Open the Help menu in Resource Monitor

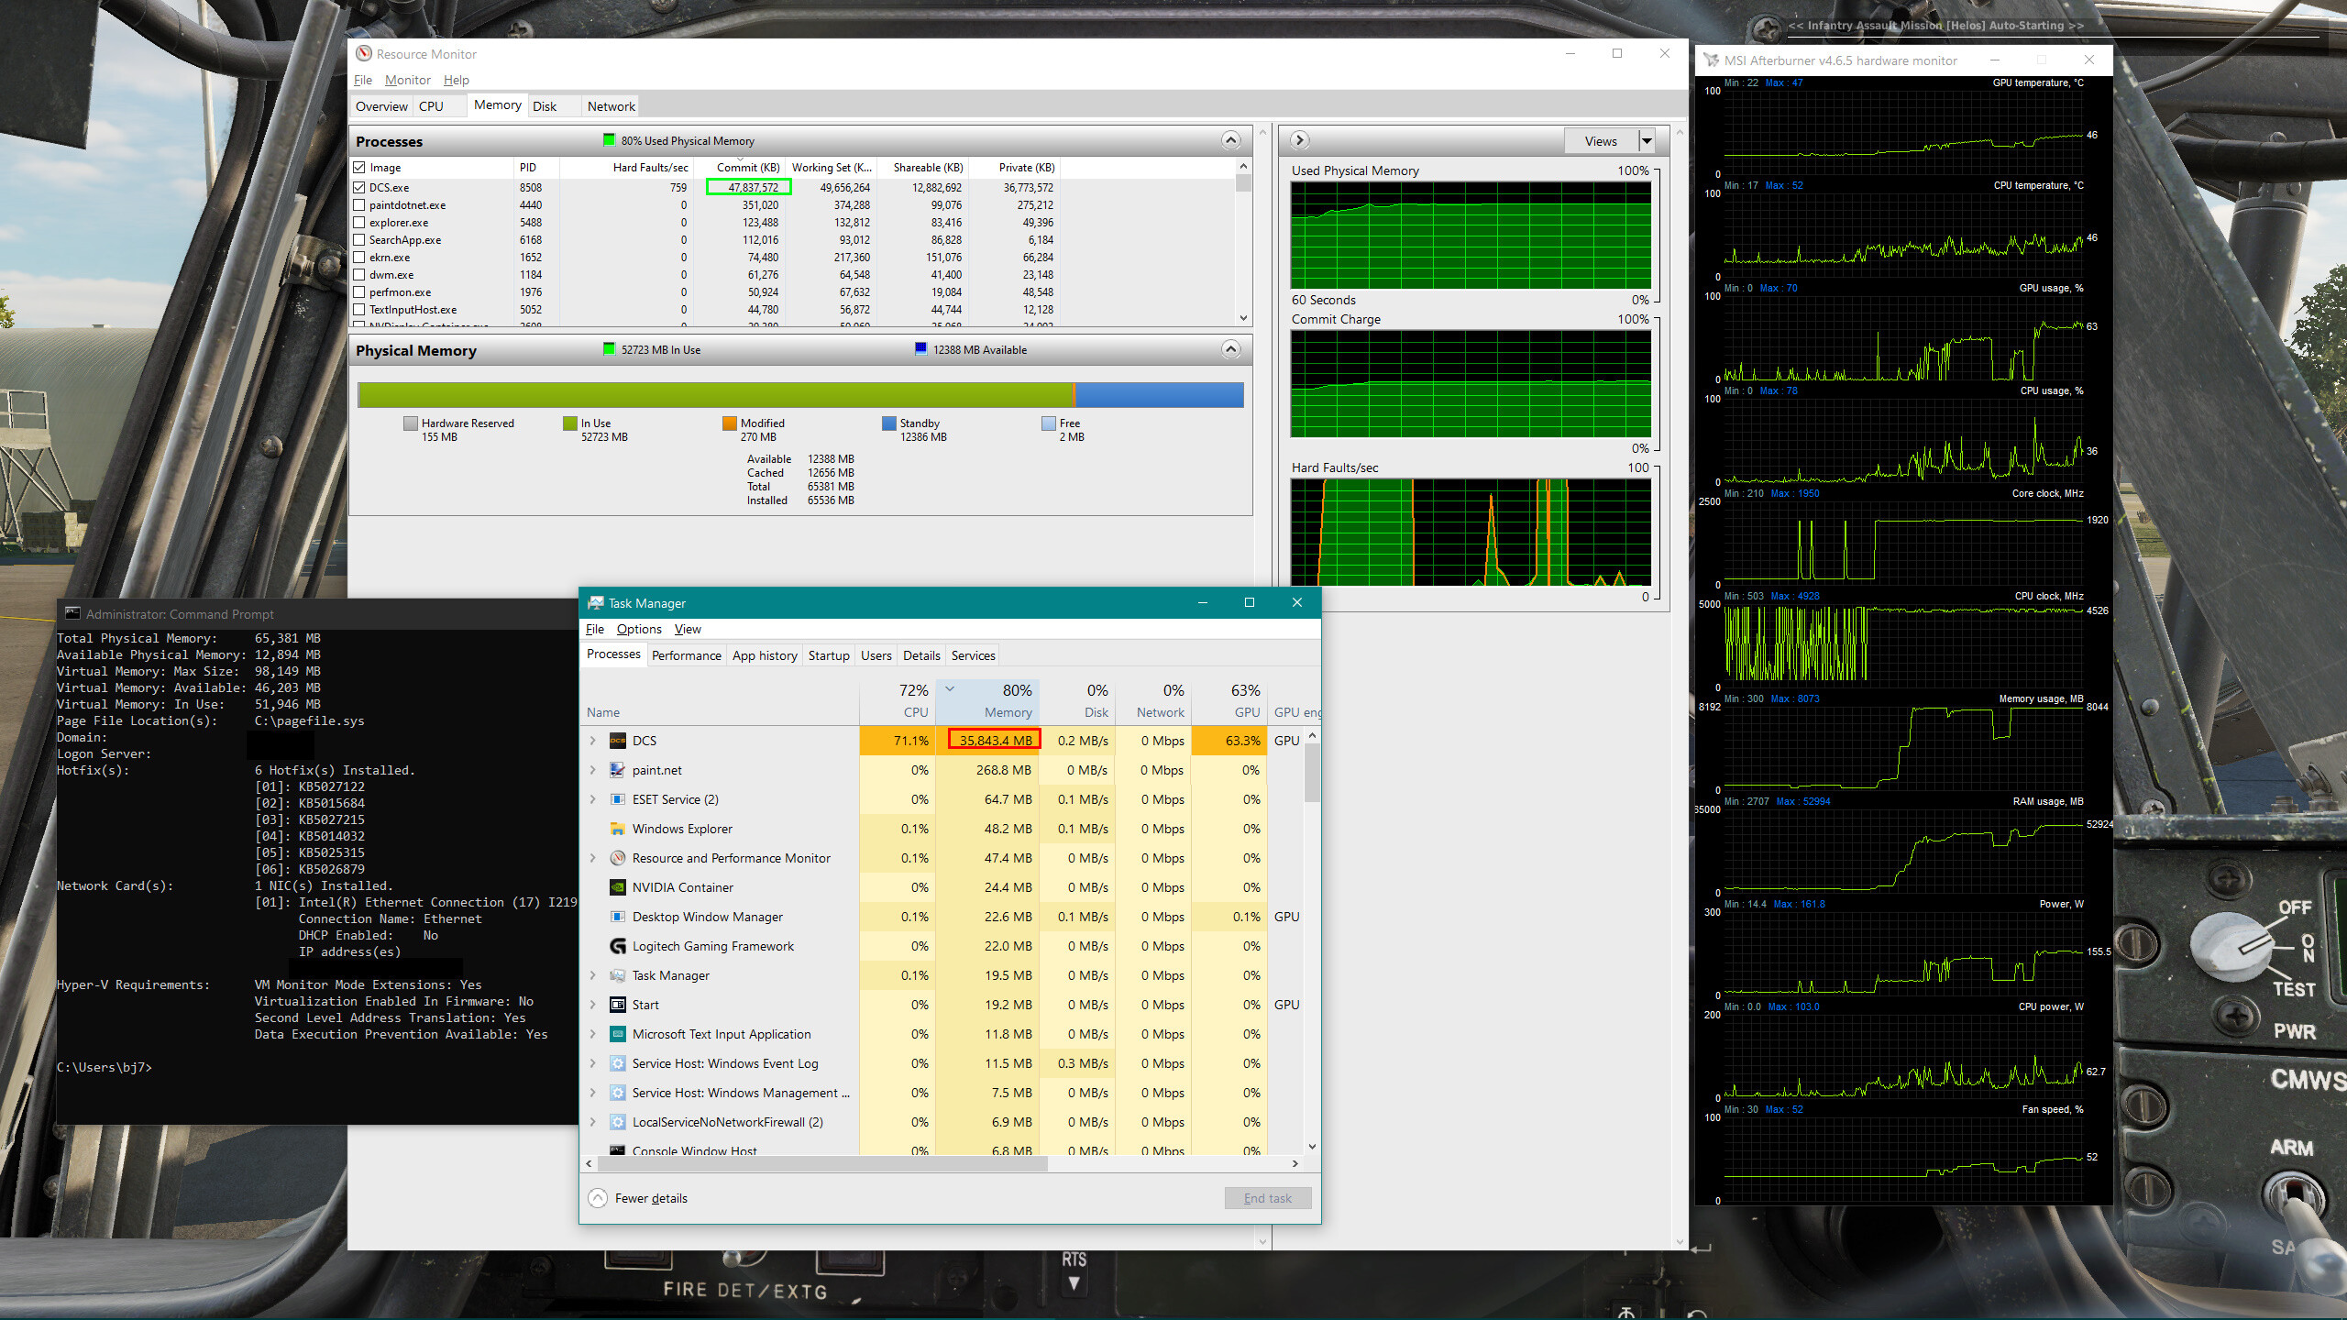coord(456,80)
